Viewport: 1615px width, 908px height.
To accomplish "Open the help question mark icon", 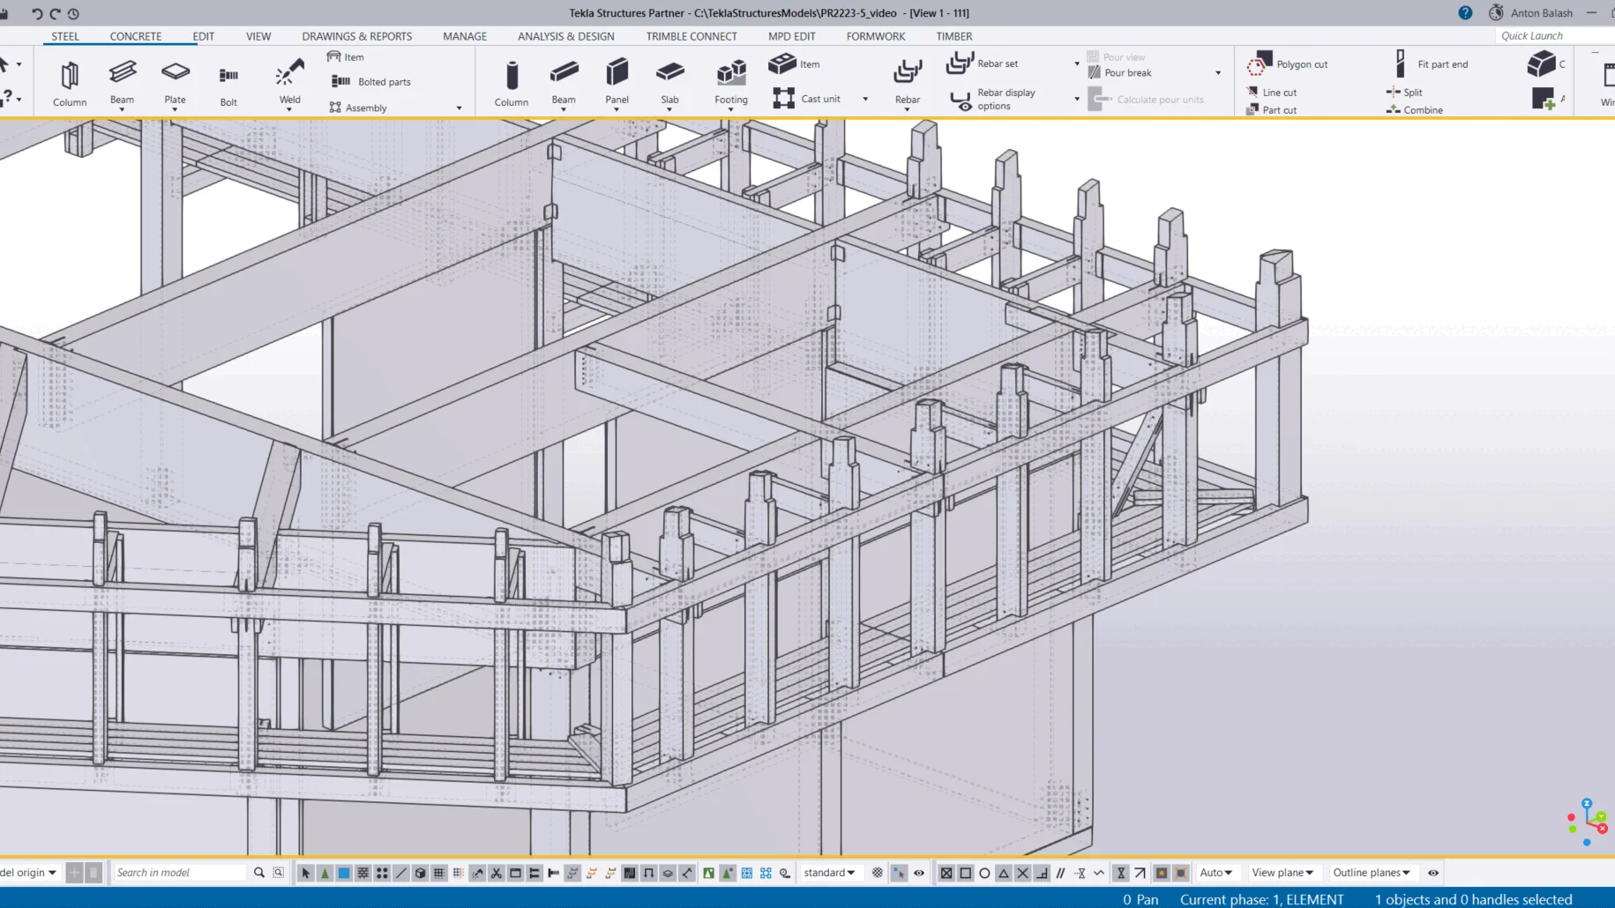I will pyautogui.click(x=1465, y=12).
